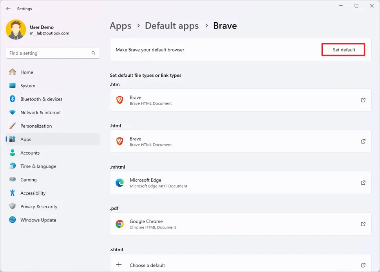Image resolution: width=380 pixels, height=272 pixels.
Task: Open the external link icon for .pdf
Action: coord(363,224)
